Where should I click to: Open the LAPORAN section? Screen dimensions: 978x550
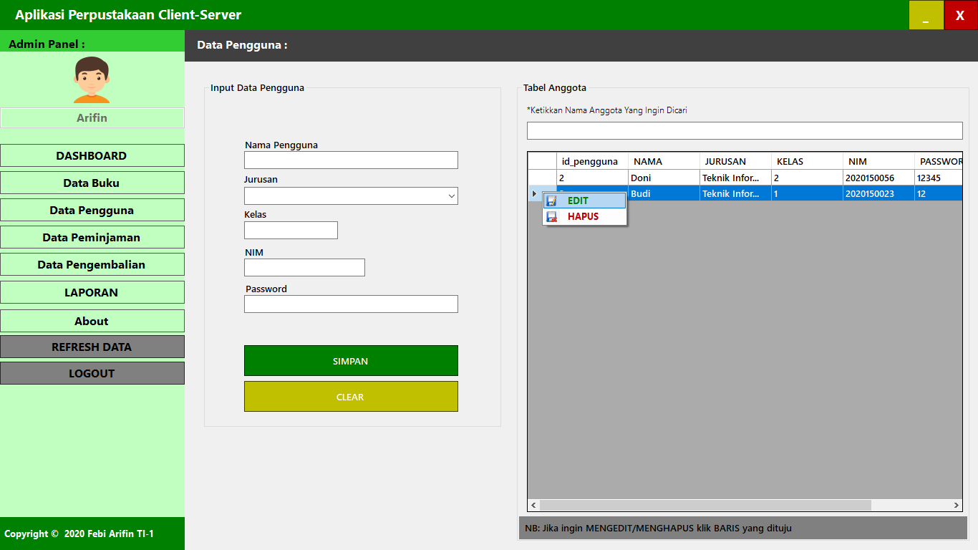(92, 292)
